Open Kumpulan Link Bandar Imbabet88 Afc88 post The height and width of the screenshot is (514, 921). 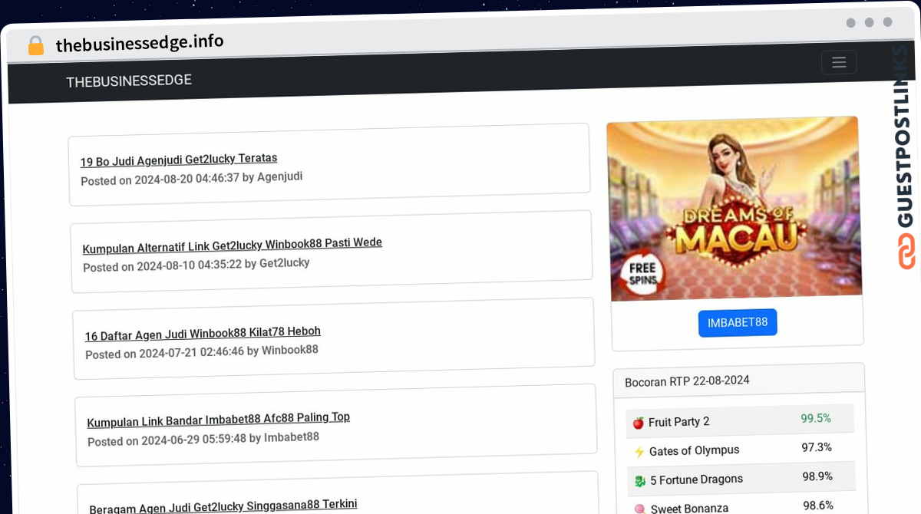219,420
